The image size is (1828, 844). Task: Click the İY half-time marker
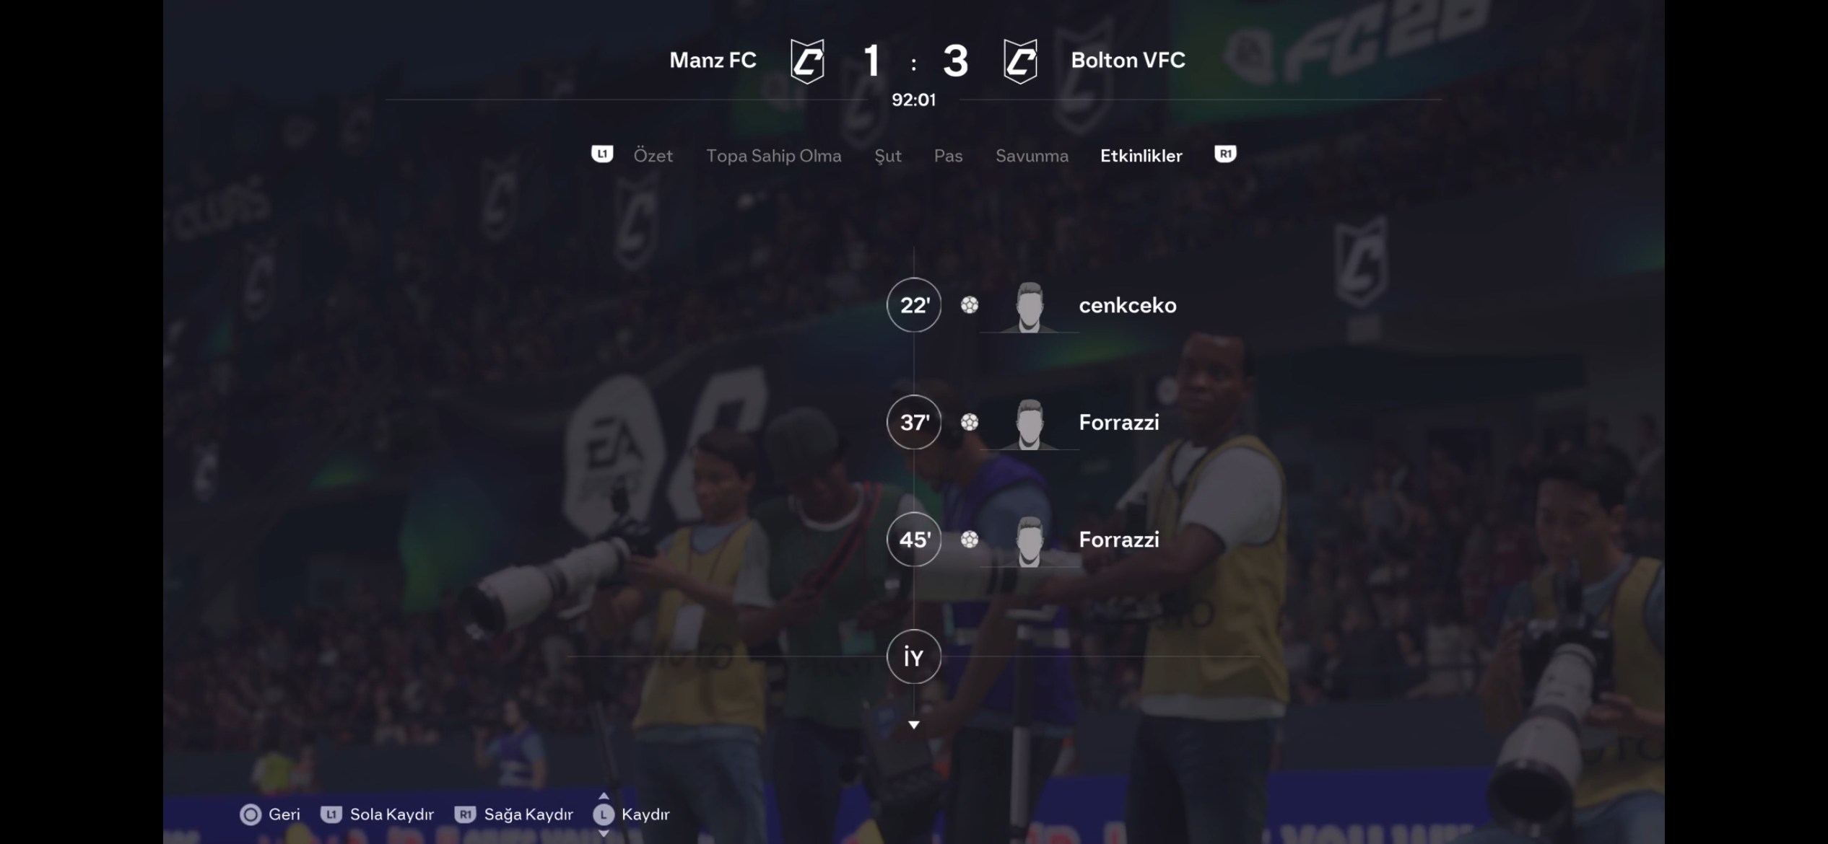914,656
